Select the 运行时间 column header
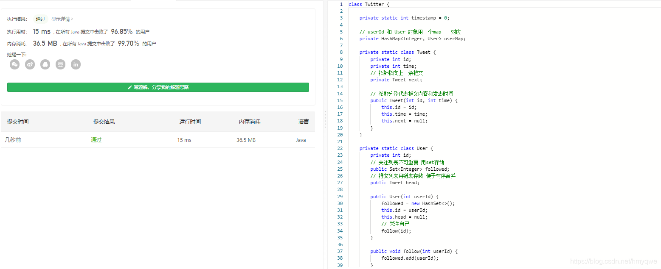Screen dimensions: 661x269 [190, 122]
